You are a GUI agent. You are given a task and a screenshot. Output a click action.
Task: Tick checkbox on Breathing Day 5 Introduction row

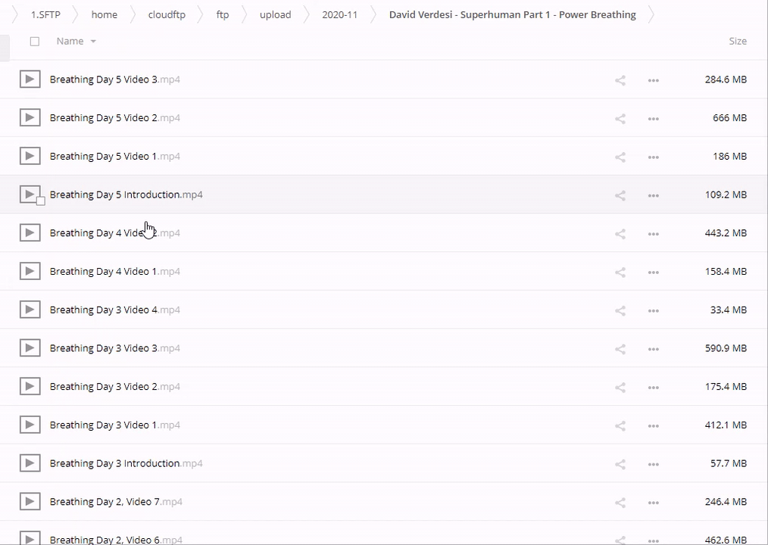(x=41, y=201)
